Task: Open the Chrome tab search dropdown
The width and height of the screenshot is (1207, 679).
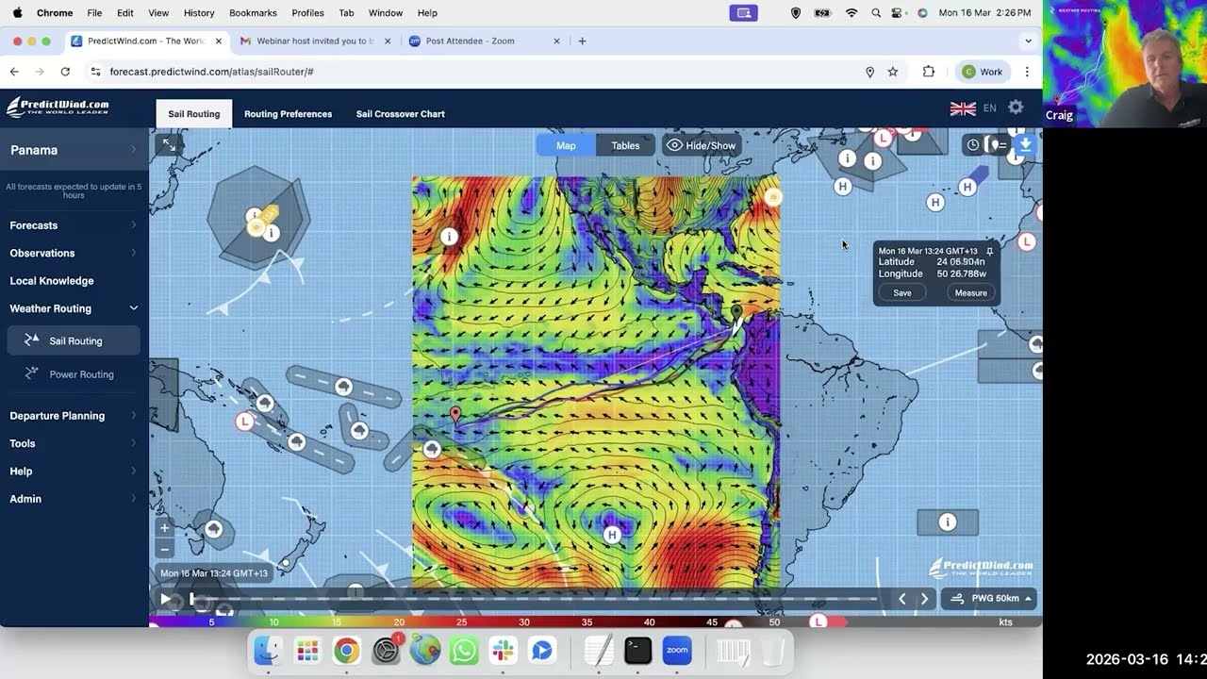Action: [x=1028, y=41]
